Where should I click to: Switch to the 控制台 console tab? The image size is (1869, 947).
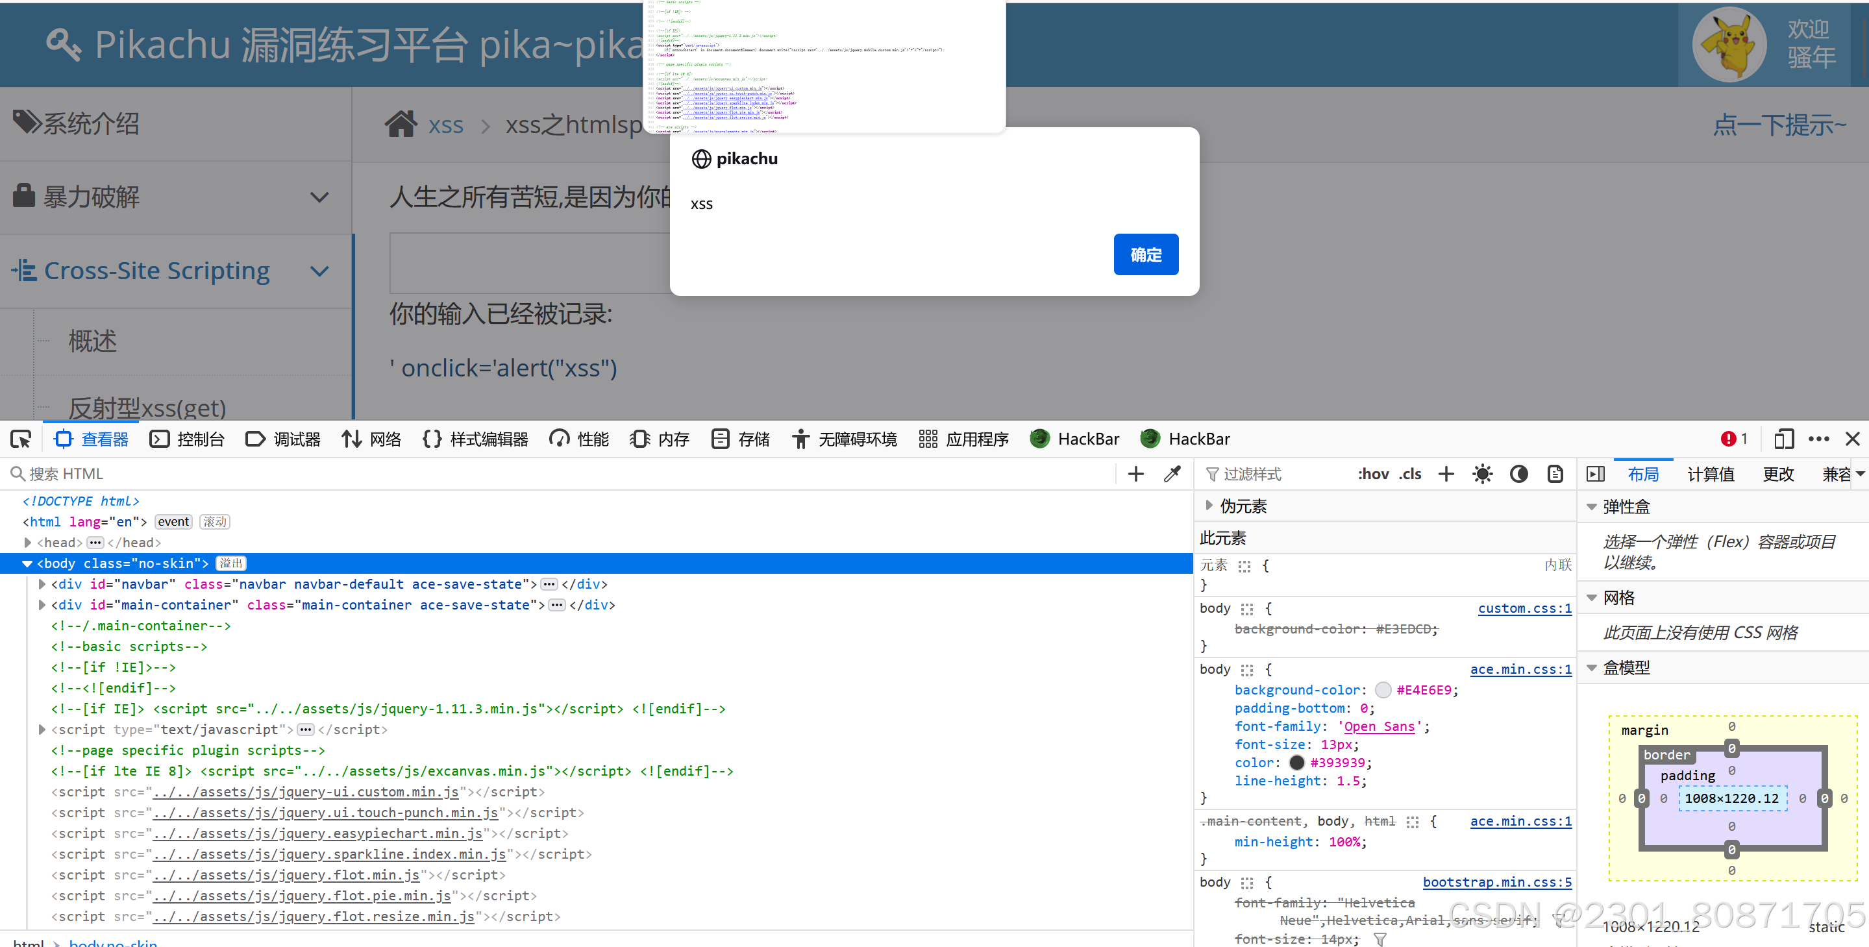(x=187, y=439)
